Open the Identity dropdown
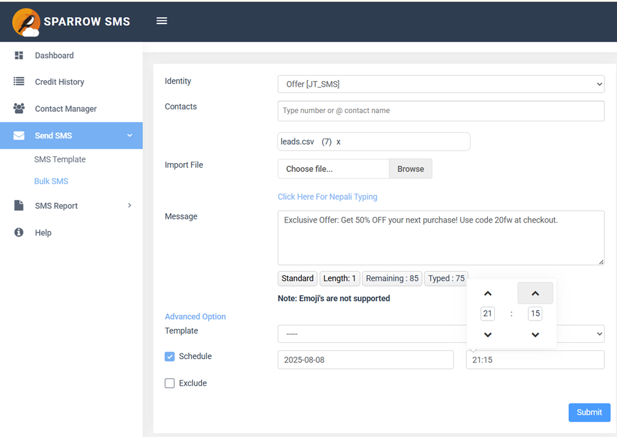Image resolution: width=617 pixels, height=437 pixels. (x=440, y=84)
